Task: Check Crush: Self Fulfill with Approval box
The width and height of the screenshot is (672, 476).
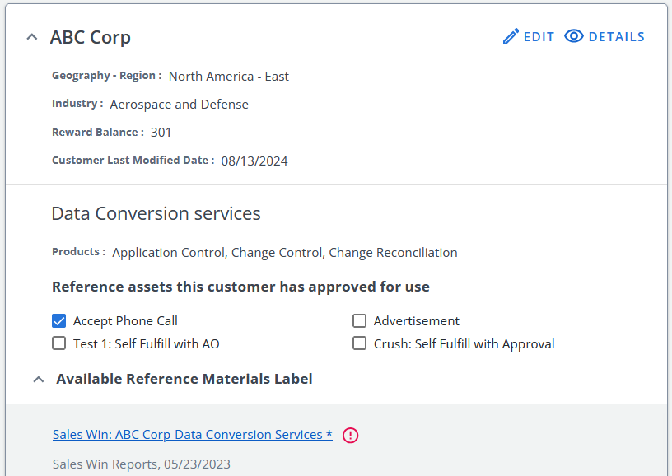Action: pos(359,343)
